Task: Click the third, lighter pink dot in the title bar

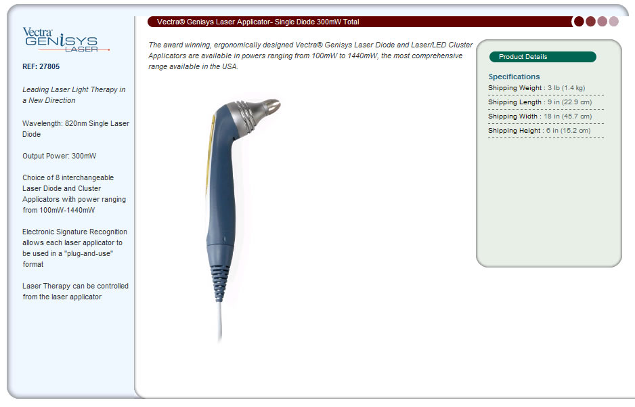Action: pos(603,22)
